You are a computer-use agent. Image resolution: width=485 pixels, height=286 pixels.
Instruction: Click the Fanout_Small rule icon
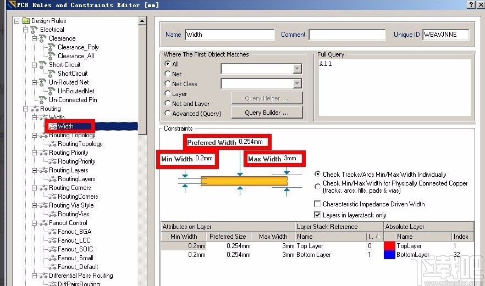(52, 258)
